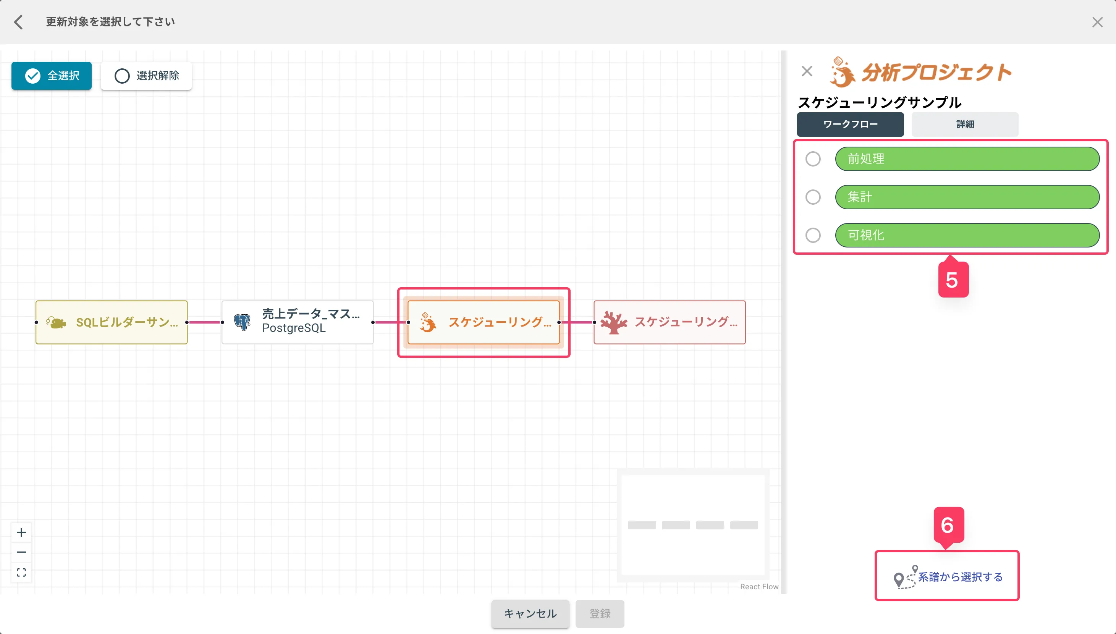Click the zoom out minus button

tap(21, 552)
